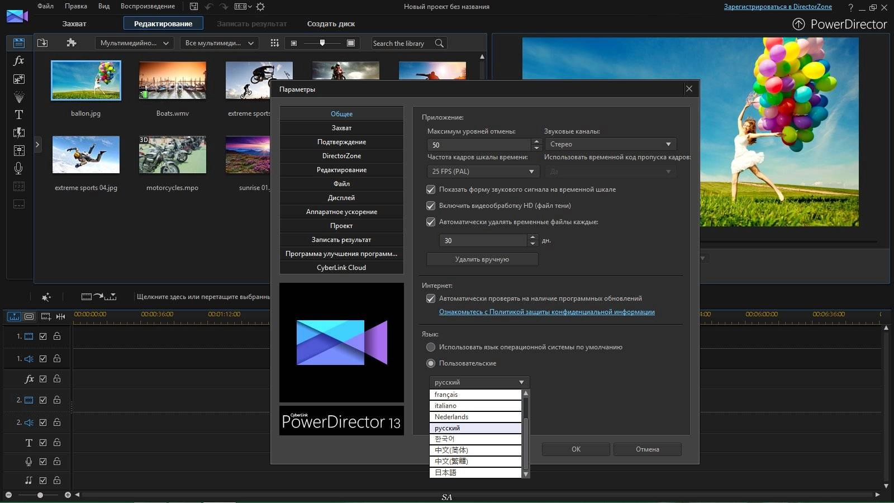Click the zoom out minus timeline icon

(x=8, y=495)
